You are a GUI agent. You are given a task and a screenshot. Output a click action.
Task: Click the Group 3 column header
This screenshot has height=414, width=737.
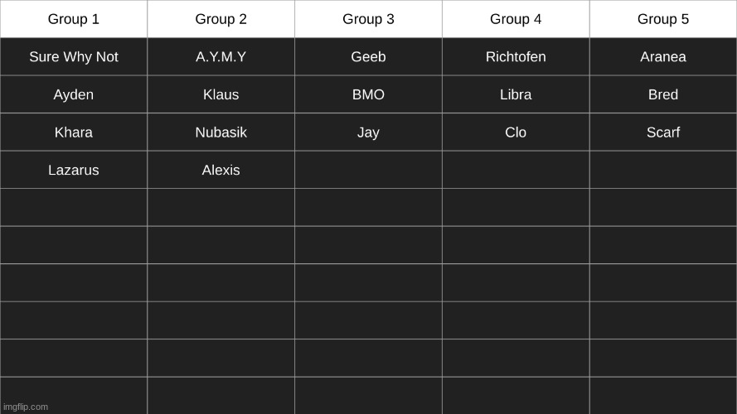pos(368,19)
